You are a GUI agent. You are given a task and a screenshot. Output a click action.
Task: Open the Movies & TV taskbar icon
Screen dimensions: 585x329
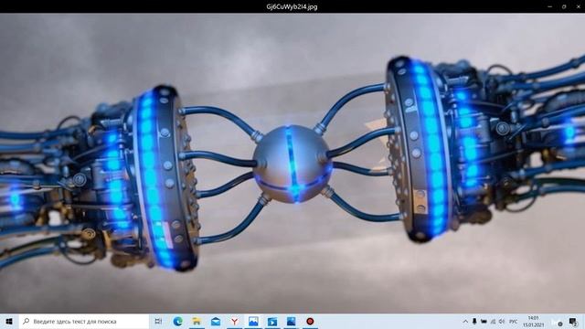click(272, 321)
